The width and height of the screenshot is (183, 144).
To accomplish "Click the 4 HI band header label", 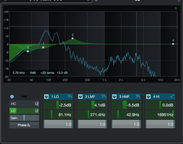I will pos(156,97).
